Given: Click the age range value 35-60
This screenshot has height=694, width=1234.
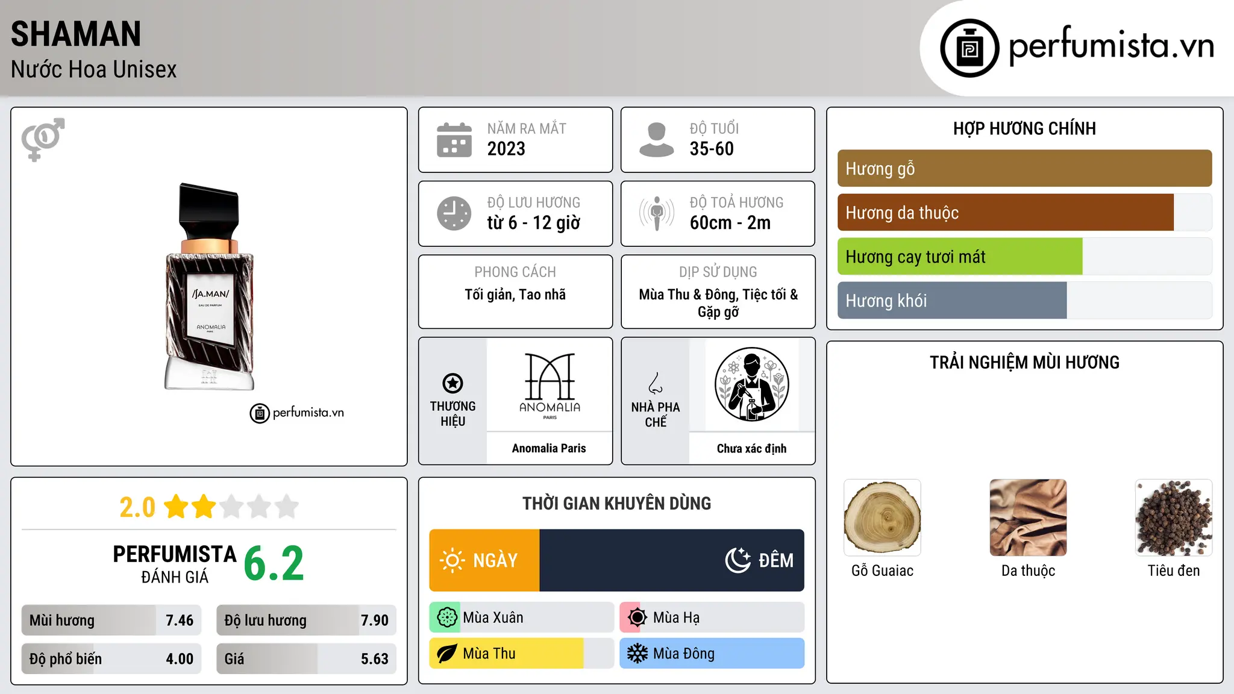Looking at the screenshot, I should (x=712, y=149).
